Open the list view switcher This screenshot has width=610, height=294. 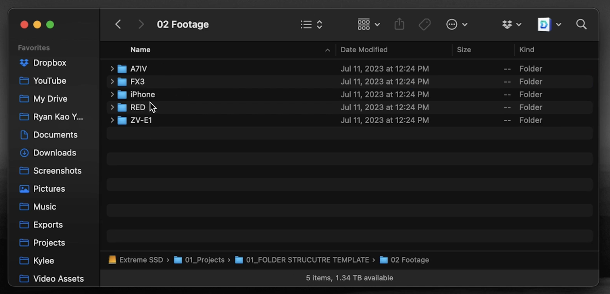point(312,24)
